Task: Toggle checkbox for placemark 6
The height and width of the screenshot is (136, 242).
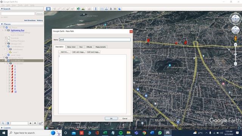Action: pyautogui.click(x=9, y=80)
